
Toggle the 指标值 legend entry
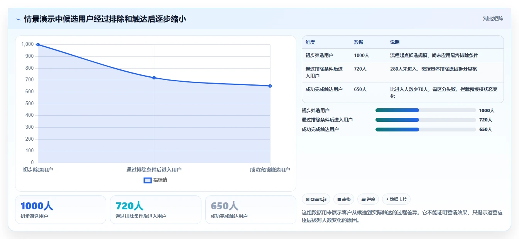point(156,180)
